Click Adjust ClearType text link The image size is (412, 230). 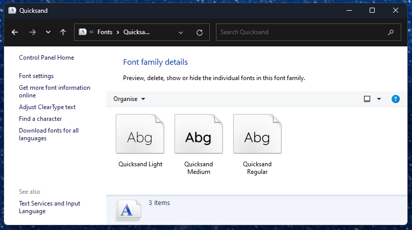coord(47,107)
